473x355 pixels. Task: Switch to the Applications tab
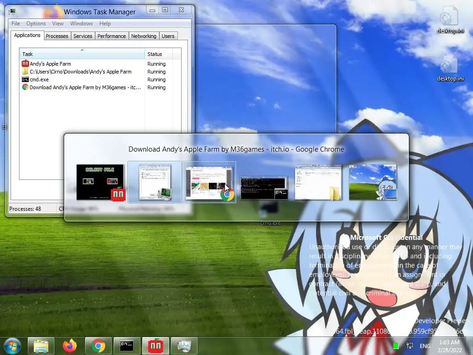coord(27,35)
